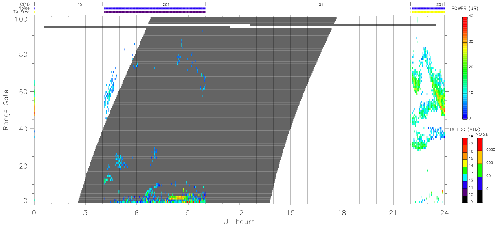Image resolution: width=500 pixels, height=230 pixels.
Task: Click the red-orange high power echo near 9 UT
Action: point(178,197)
